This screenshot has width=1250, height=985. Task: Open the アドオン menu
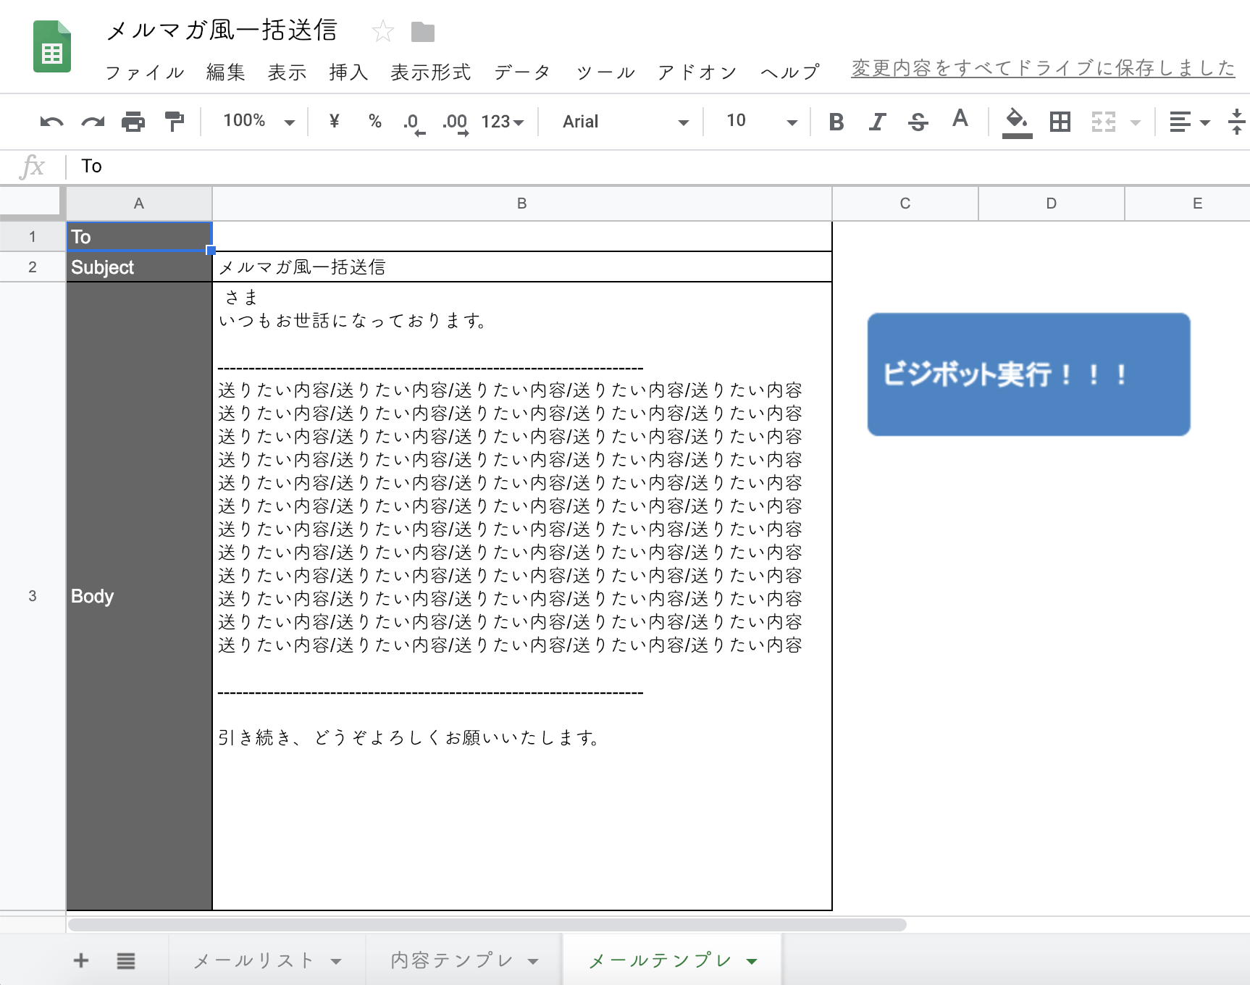pos(697,72)
